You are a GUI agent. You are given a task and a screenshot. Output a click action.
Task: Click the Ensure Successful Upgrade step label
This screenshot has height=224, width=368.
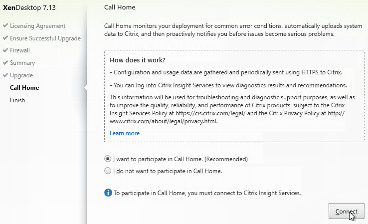[45, 38]
